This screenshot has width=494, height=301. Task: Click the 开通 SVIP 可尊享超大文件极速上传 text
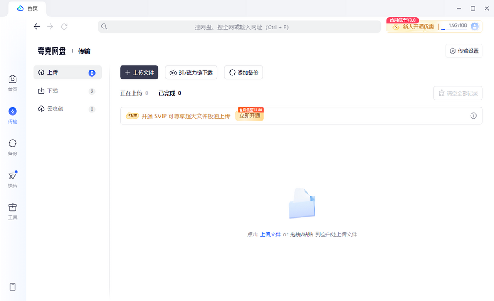[x=186, y=116]
